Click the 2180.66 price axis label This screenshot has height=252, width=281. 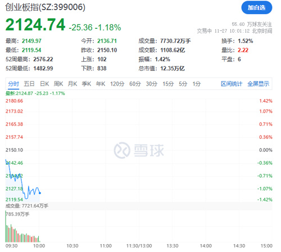(14, 101)
